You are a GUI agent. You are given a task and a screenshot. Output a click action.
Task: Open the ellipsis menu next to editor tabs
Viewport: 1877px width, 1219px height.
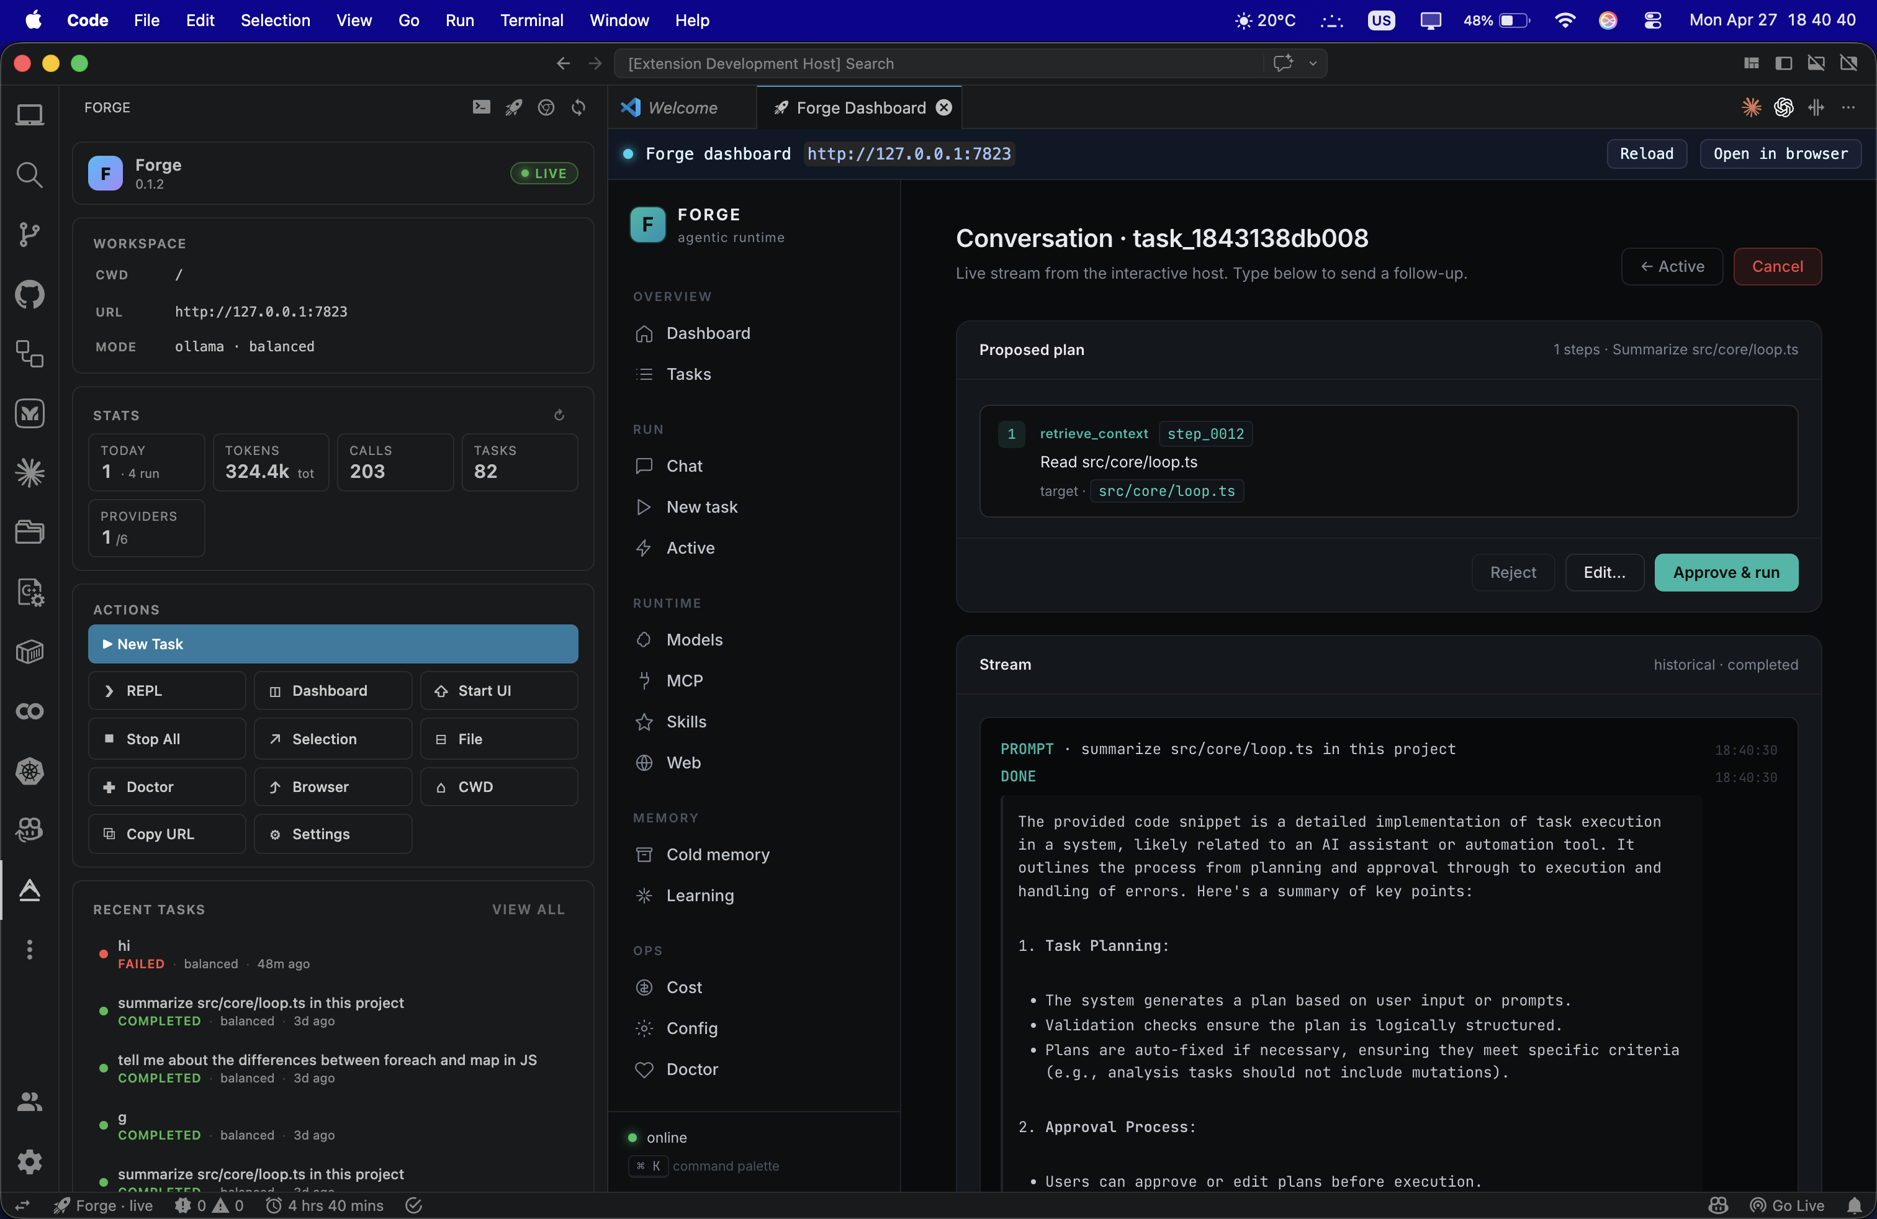click(1850, 108)
